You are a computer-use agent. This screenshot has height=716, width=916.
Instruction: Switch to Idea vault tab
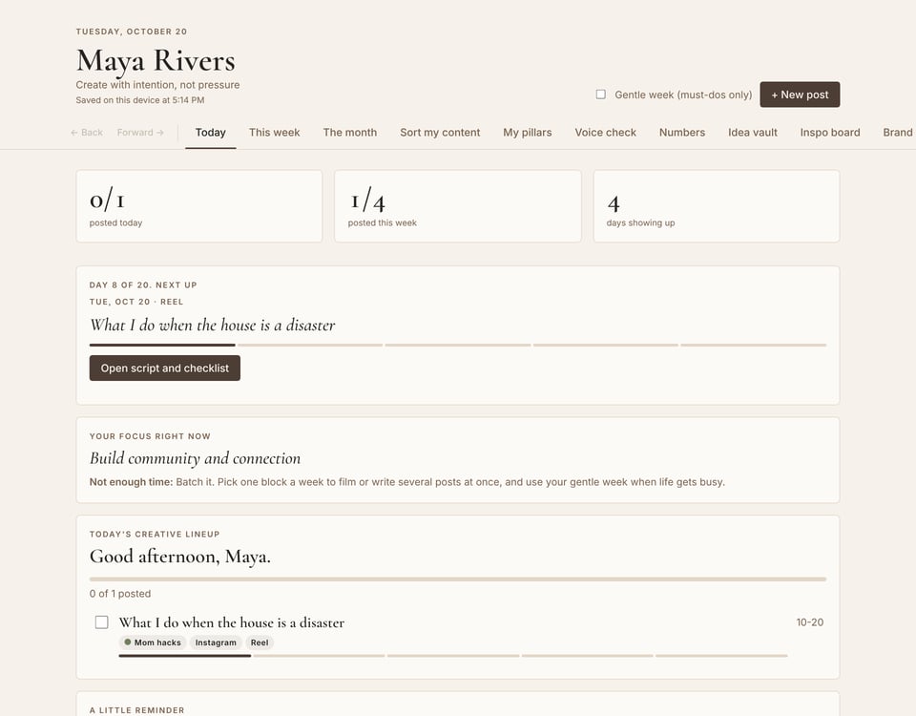(753, 133)
